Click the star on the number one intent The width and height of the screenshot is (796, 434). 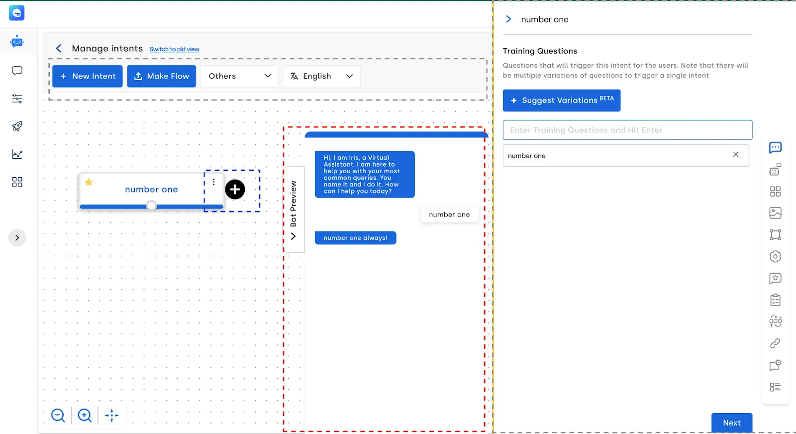click(89, 182)
